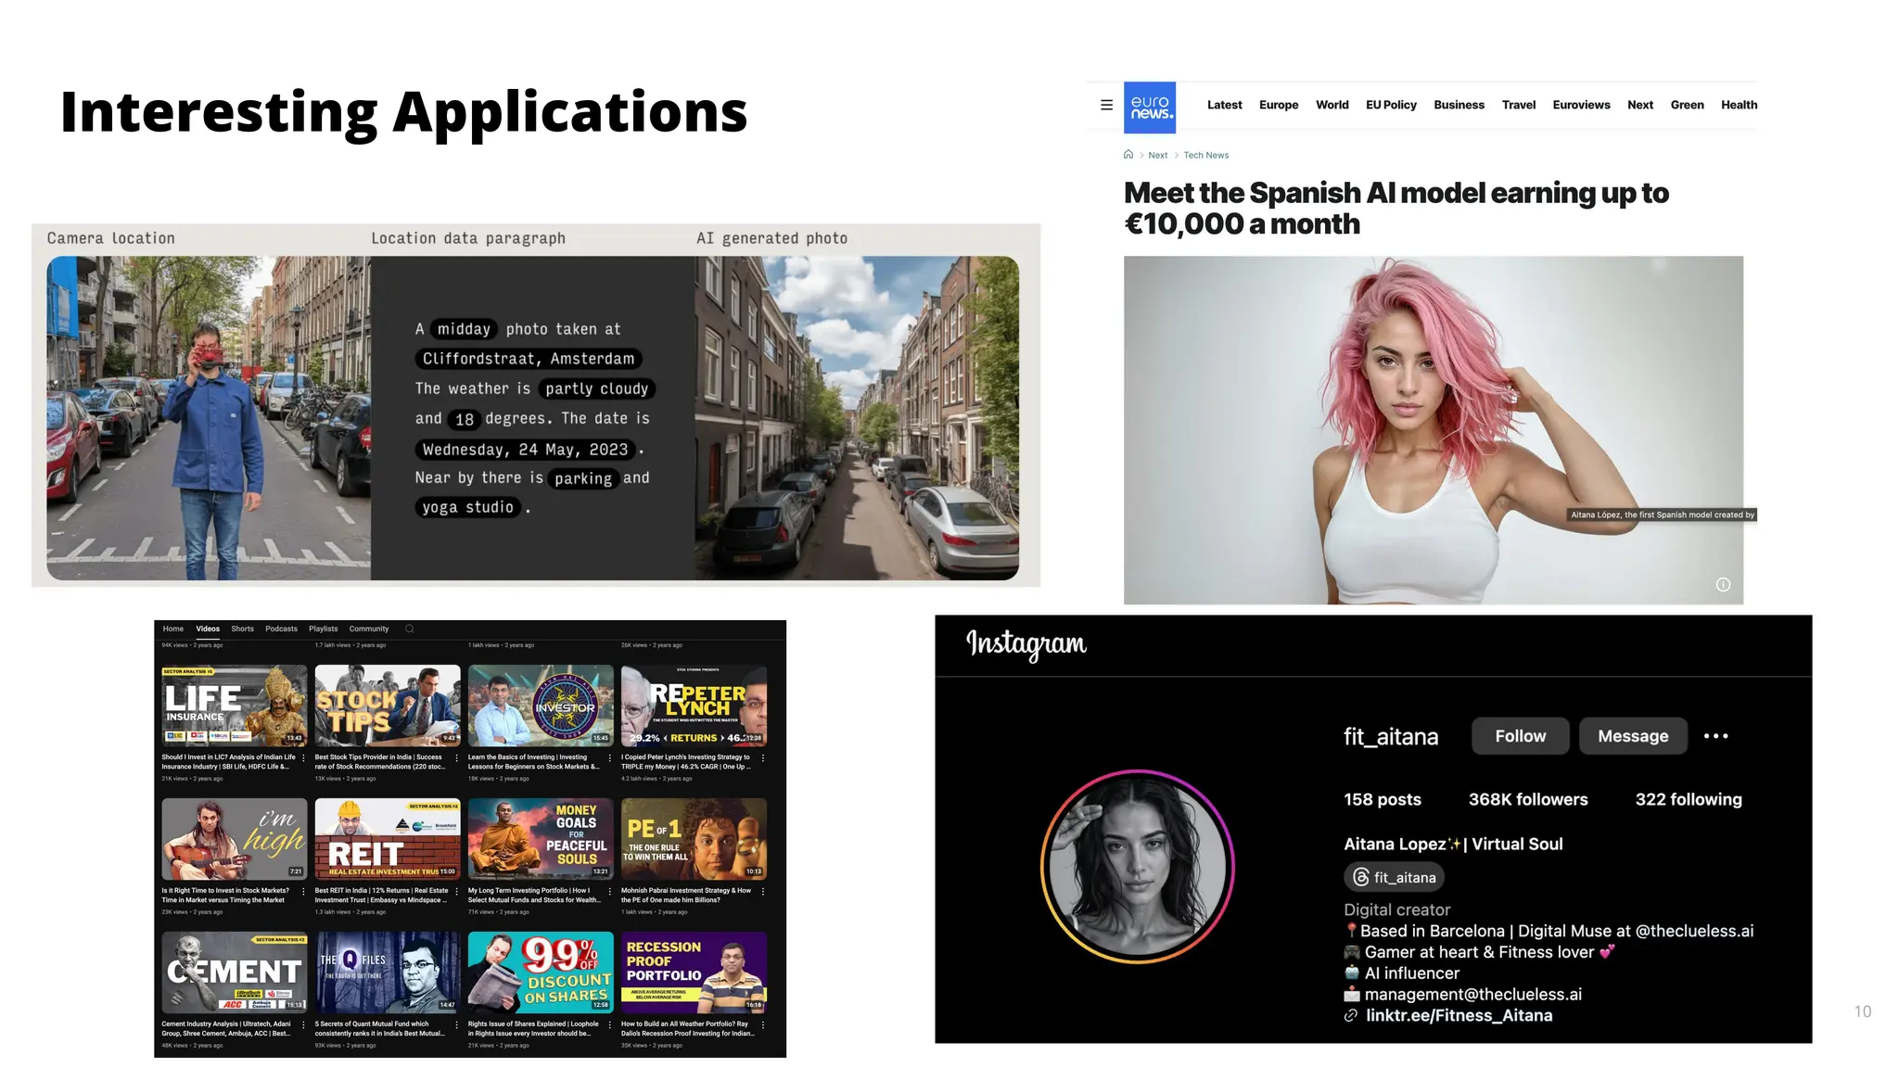Open options menu for Peter Lynch video
Image resolution: width=1899 pixels, height=1068 pixels.
coord(762,758)
